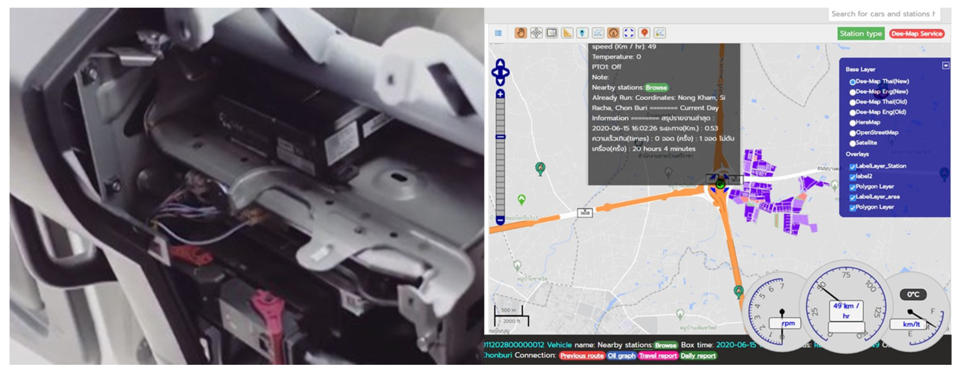Select the Satellite base layer
Image resolution: width=959 pixels, height=372 pixels.
click(853, 143)
